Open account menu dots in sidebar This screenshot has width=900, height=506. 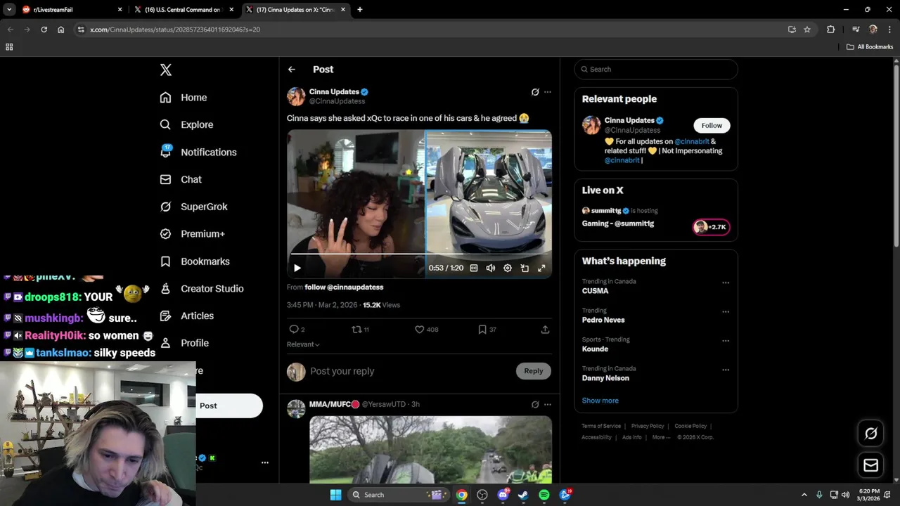(x=265, y=462)
